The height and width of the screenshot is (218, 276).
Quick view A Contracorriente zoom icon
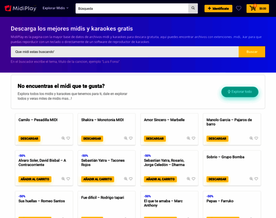(x=63, y=179)
